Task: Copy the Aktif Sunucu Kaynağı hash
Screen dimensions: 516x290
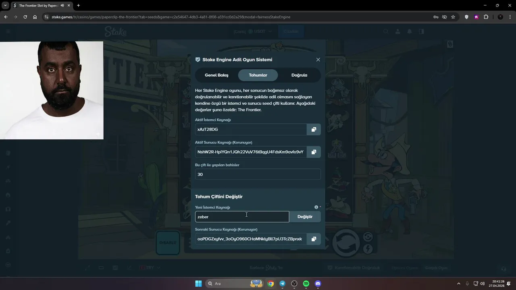Action: click(x=314, y=152)
